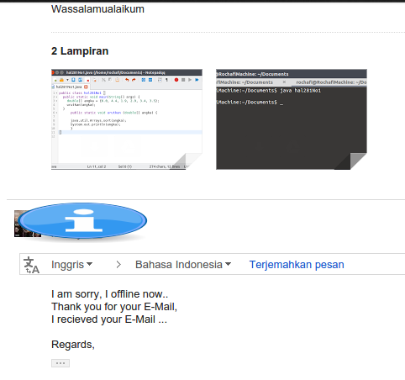Click the translate icon in the translation bar

(x=31, y=265)
